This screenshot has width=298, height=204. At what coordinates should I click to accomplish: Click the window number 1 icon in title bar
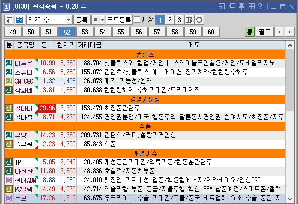[x=6, y=7]
